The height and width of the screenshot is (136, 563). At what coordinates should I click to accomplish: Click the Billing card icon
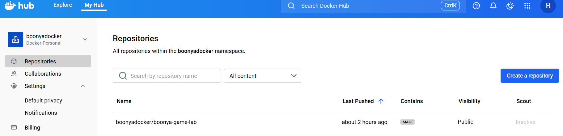[x=14, y=127]
